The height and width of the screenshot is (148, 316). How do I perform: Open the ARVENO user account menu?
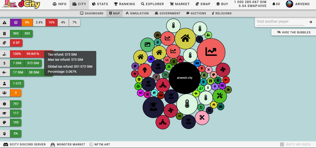pos(297,4)
